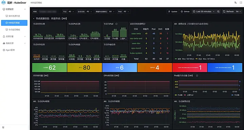Click the Total row in namespace table
The image size is (244, 130).
(x=150, y=59)
